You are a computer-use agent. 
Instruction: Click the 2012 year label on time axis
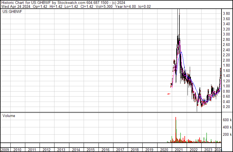[x=47, y=149]
